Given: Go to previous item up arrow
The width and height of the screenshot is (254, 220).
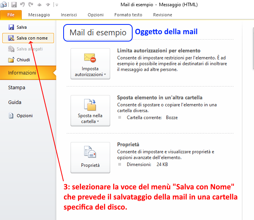Looking at the screenshot, I should coord(40,5).
